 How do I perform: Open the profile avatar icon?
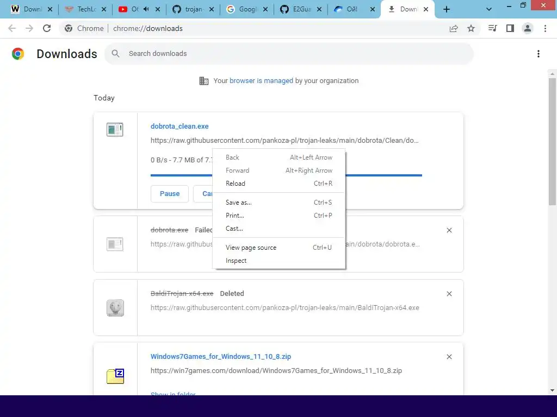click(x=528, y=28)
